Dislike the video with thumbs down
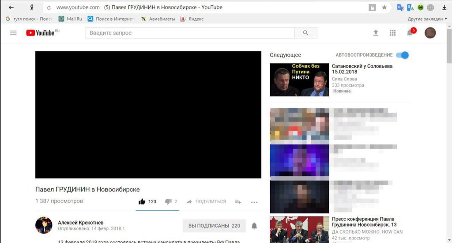Image resolution: width=452 pixels, height=243 pixels. coord(168,202)
